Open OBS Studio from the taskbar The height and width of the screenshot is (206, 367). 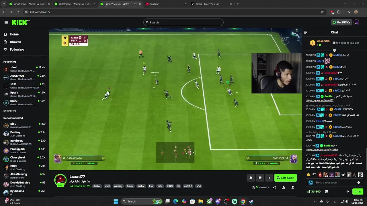coord(226,201)
